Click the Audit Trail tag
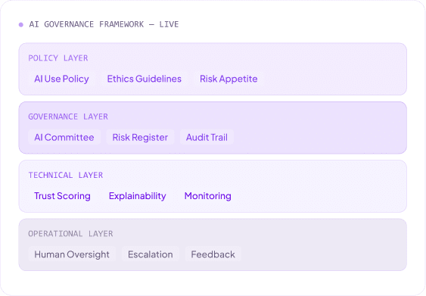 point(207,137)
